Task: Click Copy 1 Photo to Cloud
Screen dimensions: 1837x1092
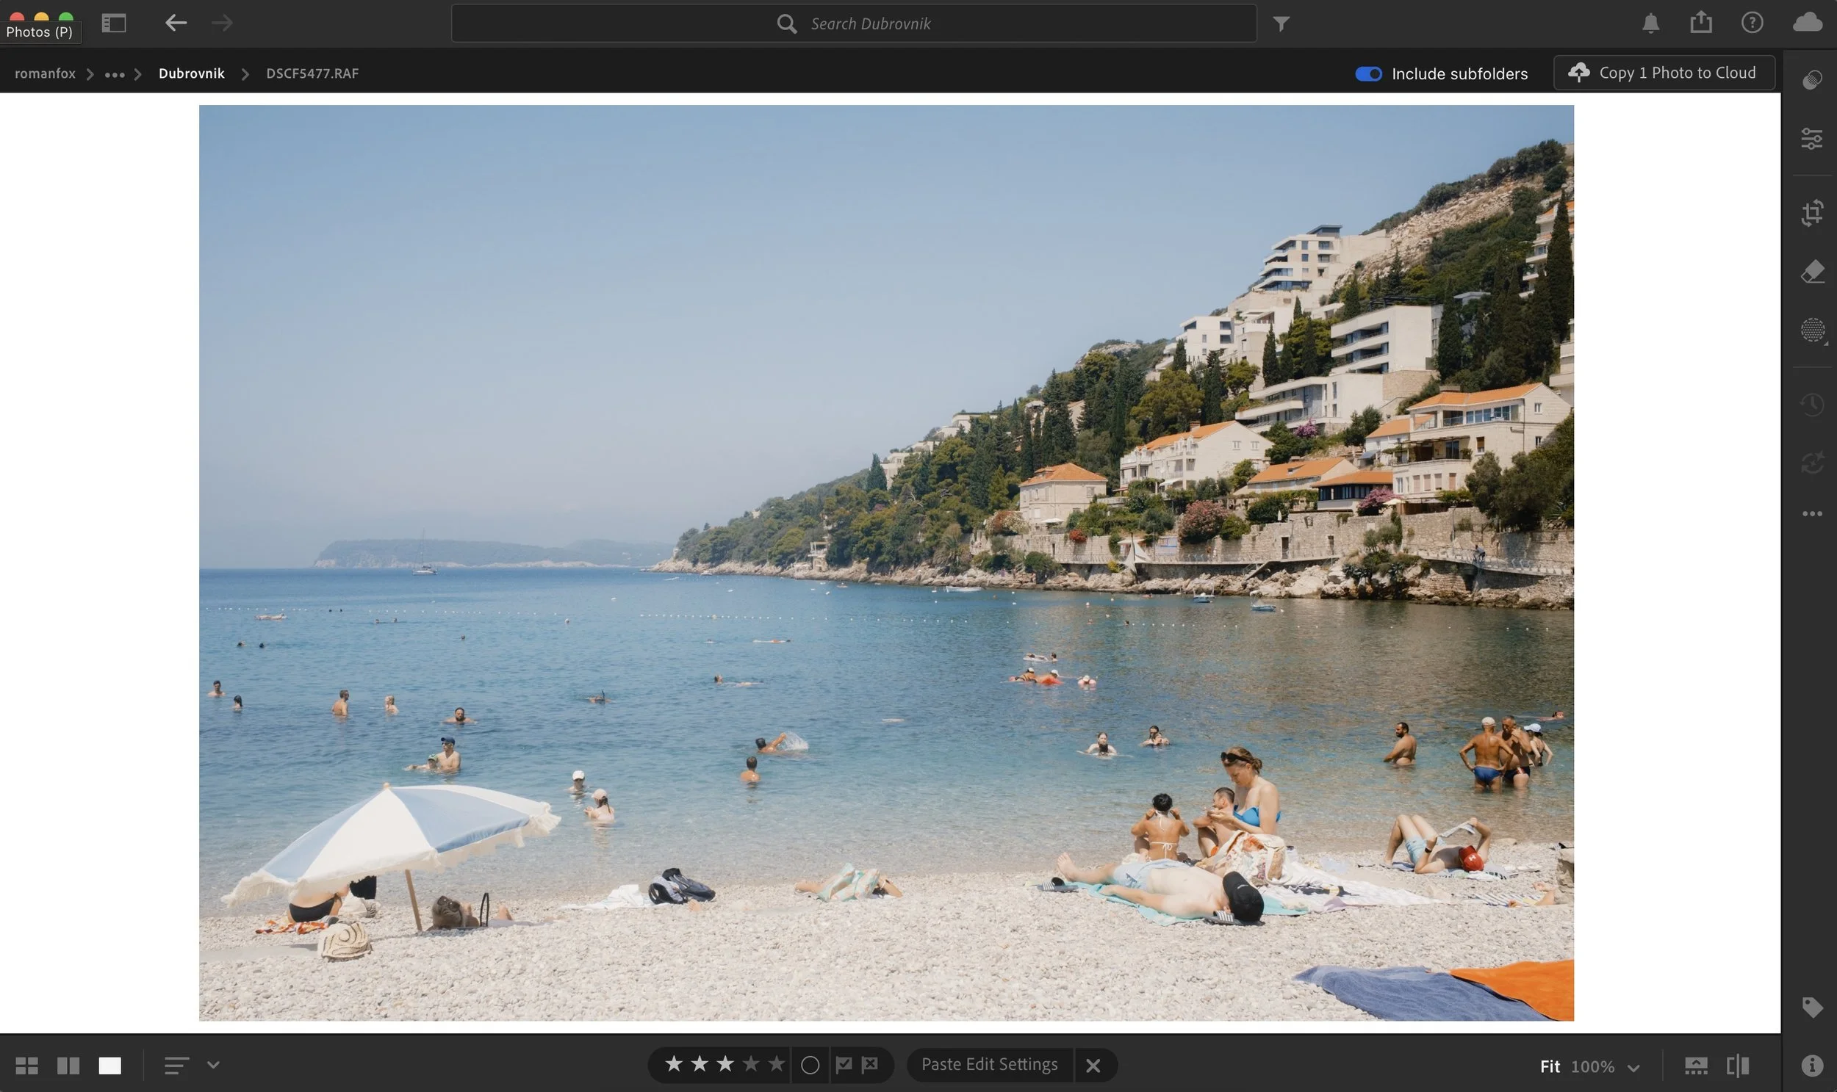Action: click(1664, 73)
